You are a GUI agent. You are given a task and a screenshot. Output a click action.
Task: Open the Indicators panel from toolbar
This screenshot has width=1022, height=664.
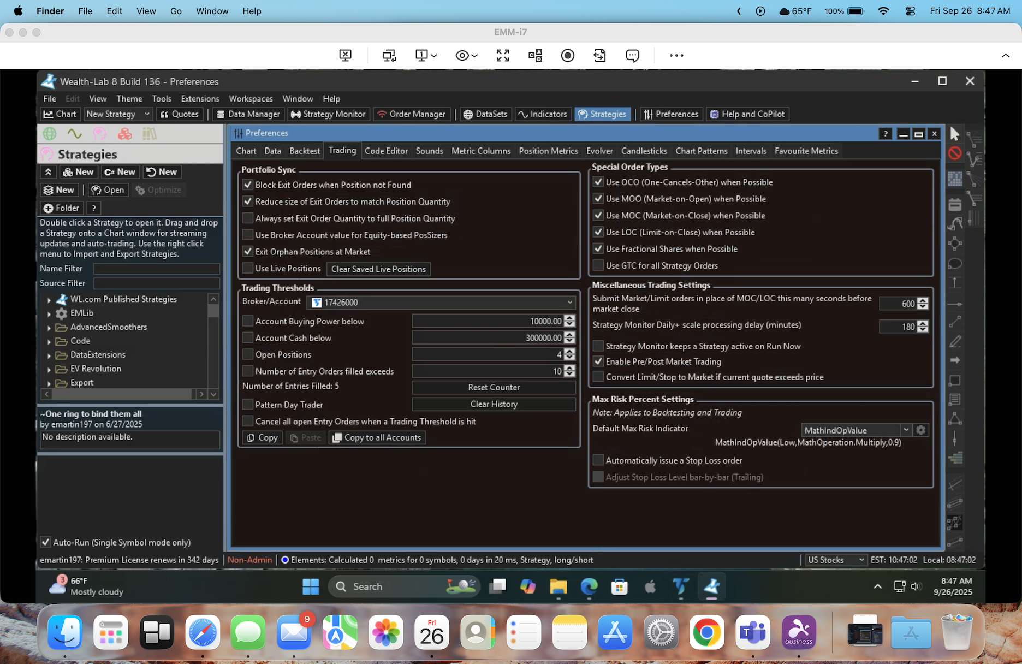coord(543,114)
